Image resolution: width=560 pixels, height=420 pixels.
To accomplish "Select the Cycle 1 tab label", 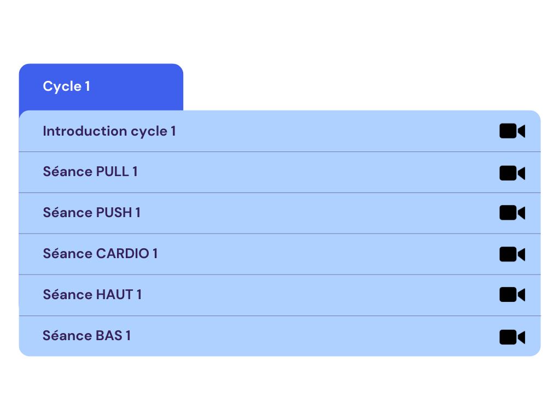I will 66,86.
